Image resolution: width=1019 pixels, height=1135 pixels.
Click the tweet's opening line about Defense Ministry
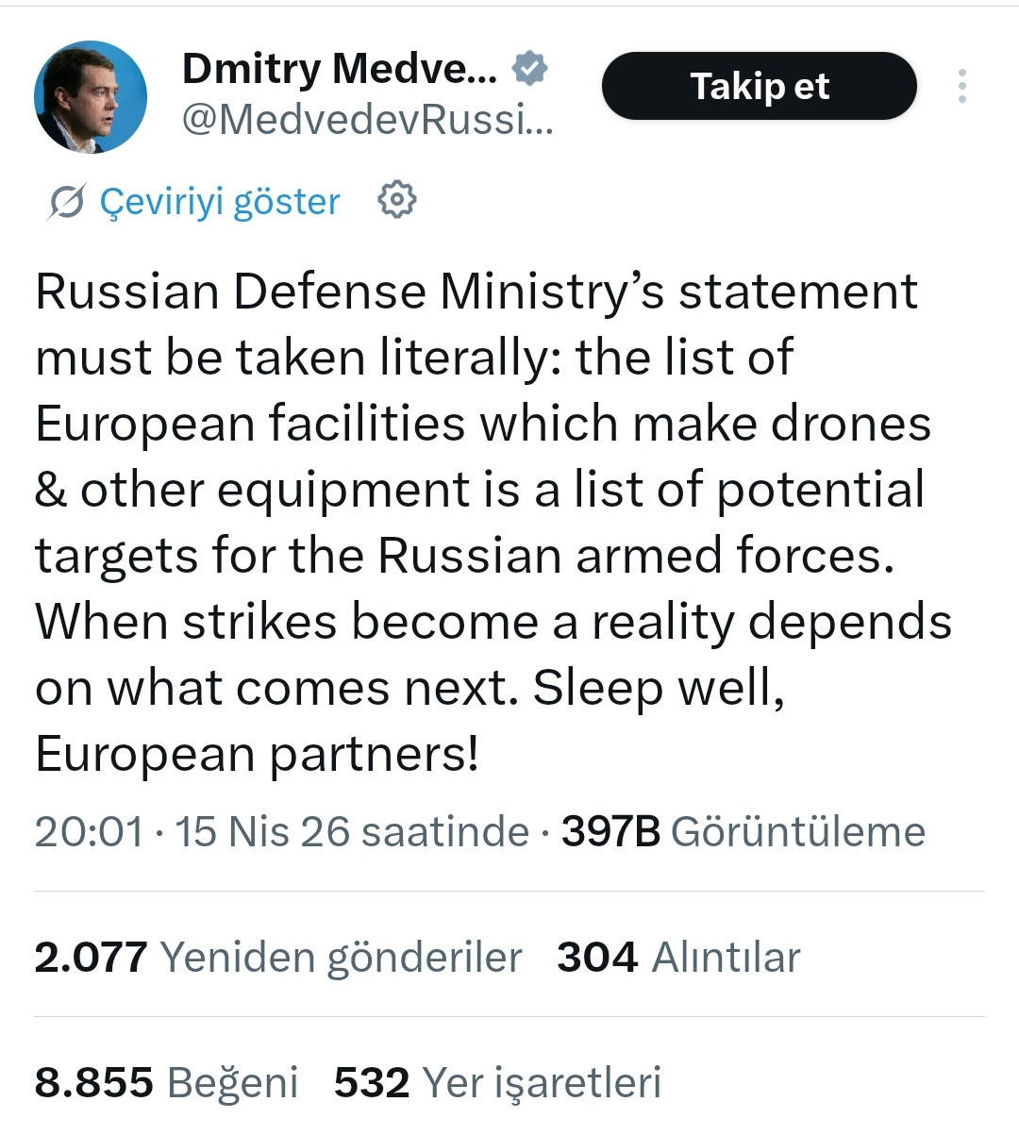coord(476,292)
